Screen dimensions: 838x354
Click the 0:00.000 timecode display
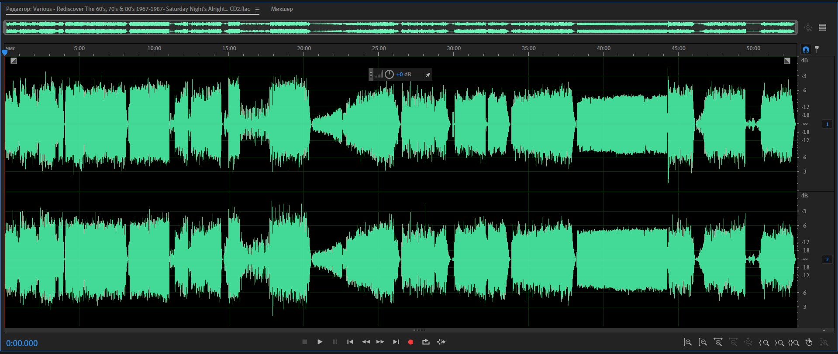[22, 343]
